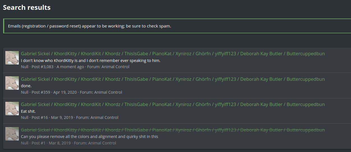Click the avatar beside post #1
Viewport: 351px width, 152px height.
12,134
